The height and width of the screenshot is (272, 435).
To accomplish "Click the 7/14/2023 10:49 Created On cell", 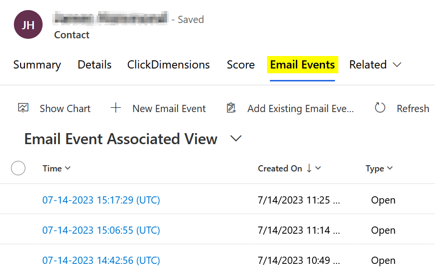I will tap(299, 261).
